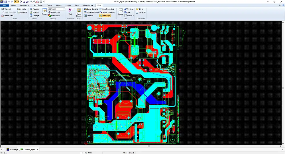This screenshot has width=285, height=154.
Task: Open the Switch tab dropdown
Action: tap(129, 16)
